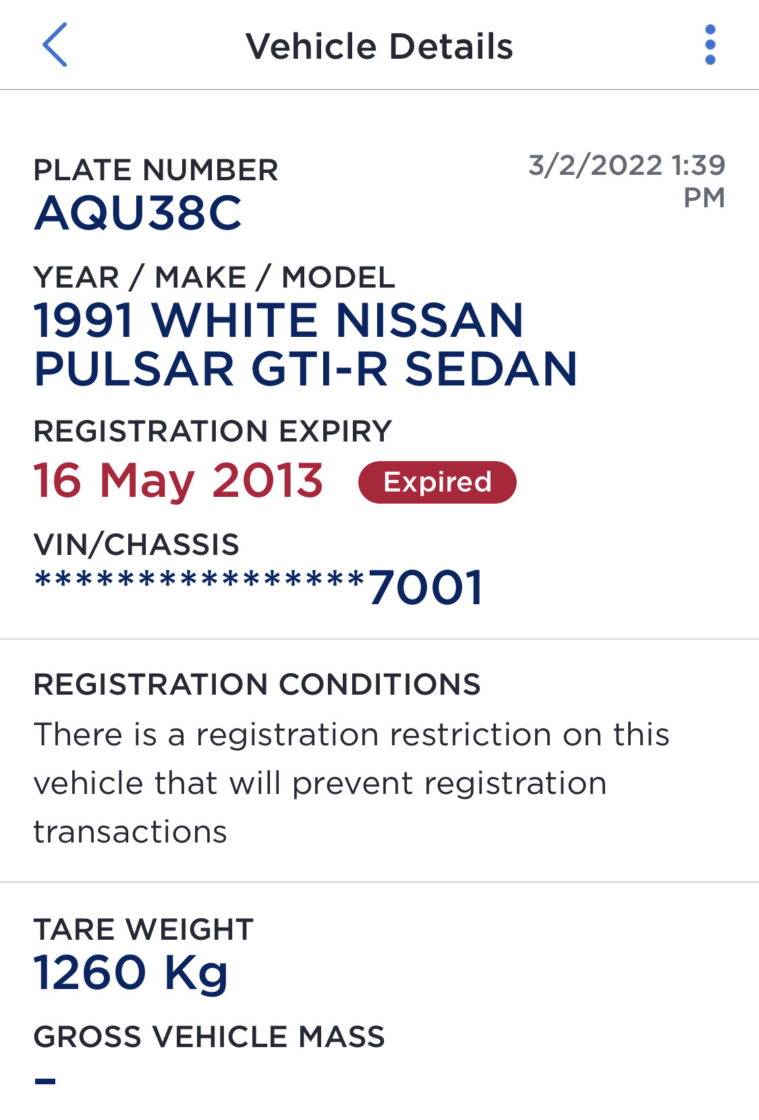
Task: Tap the VIN/CHASSIS label
Action: pyautogui.click(x=136, y=545)
